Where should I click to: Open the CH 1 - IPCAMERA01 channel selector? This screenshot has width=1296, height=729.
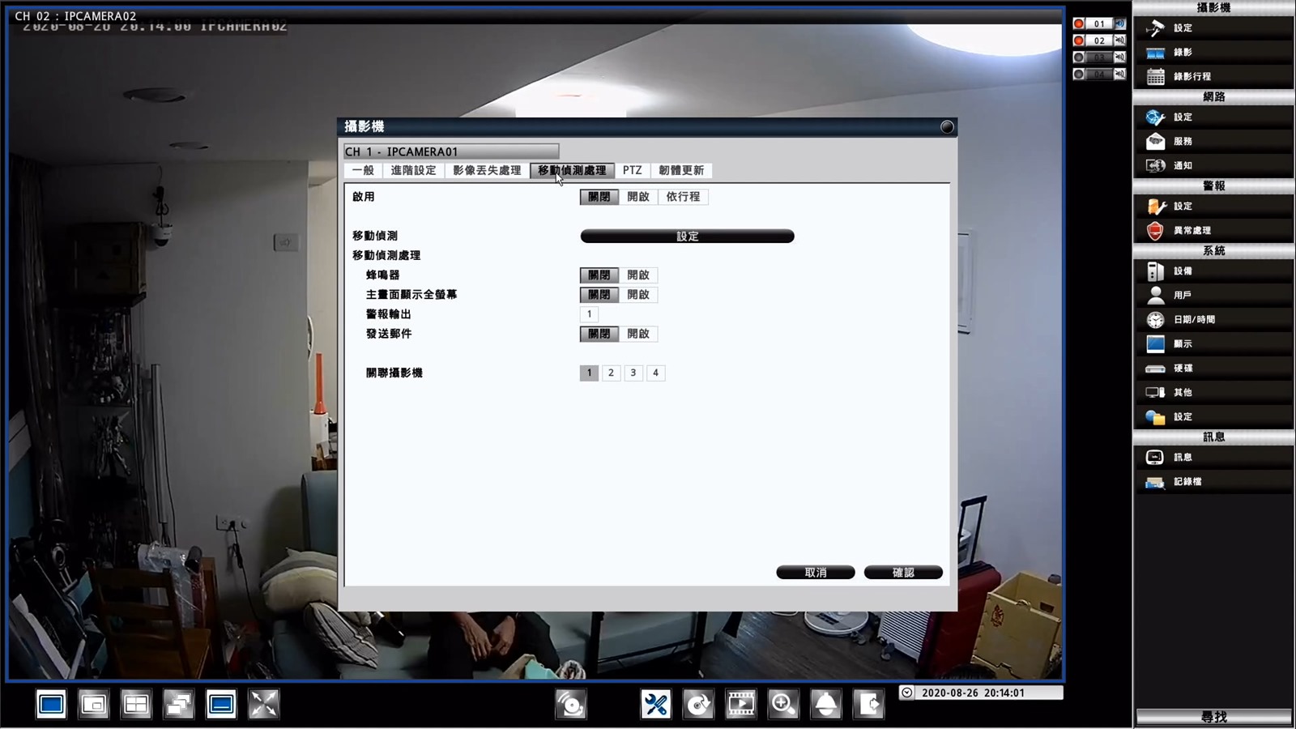(451, 151)
